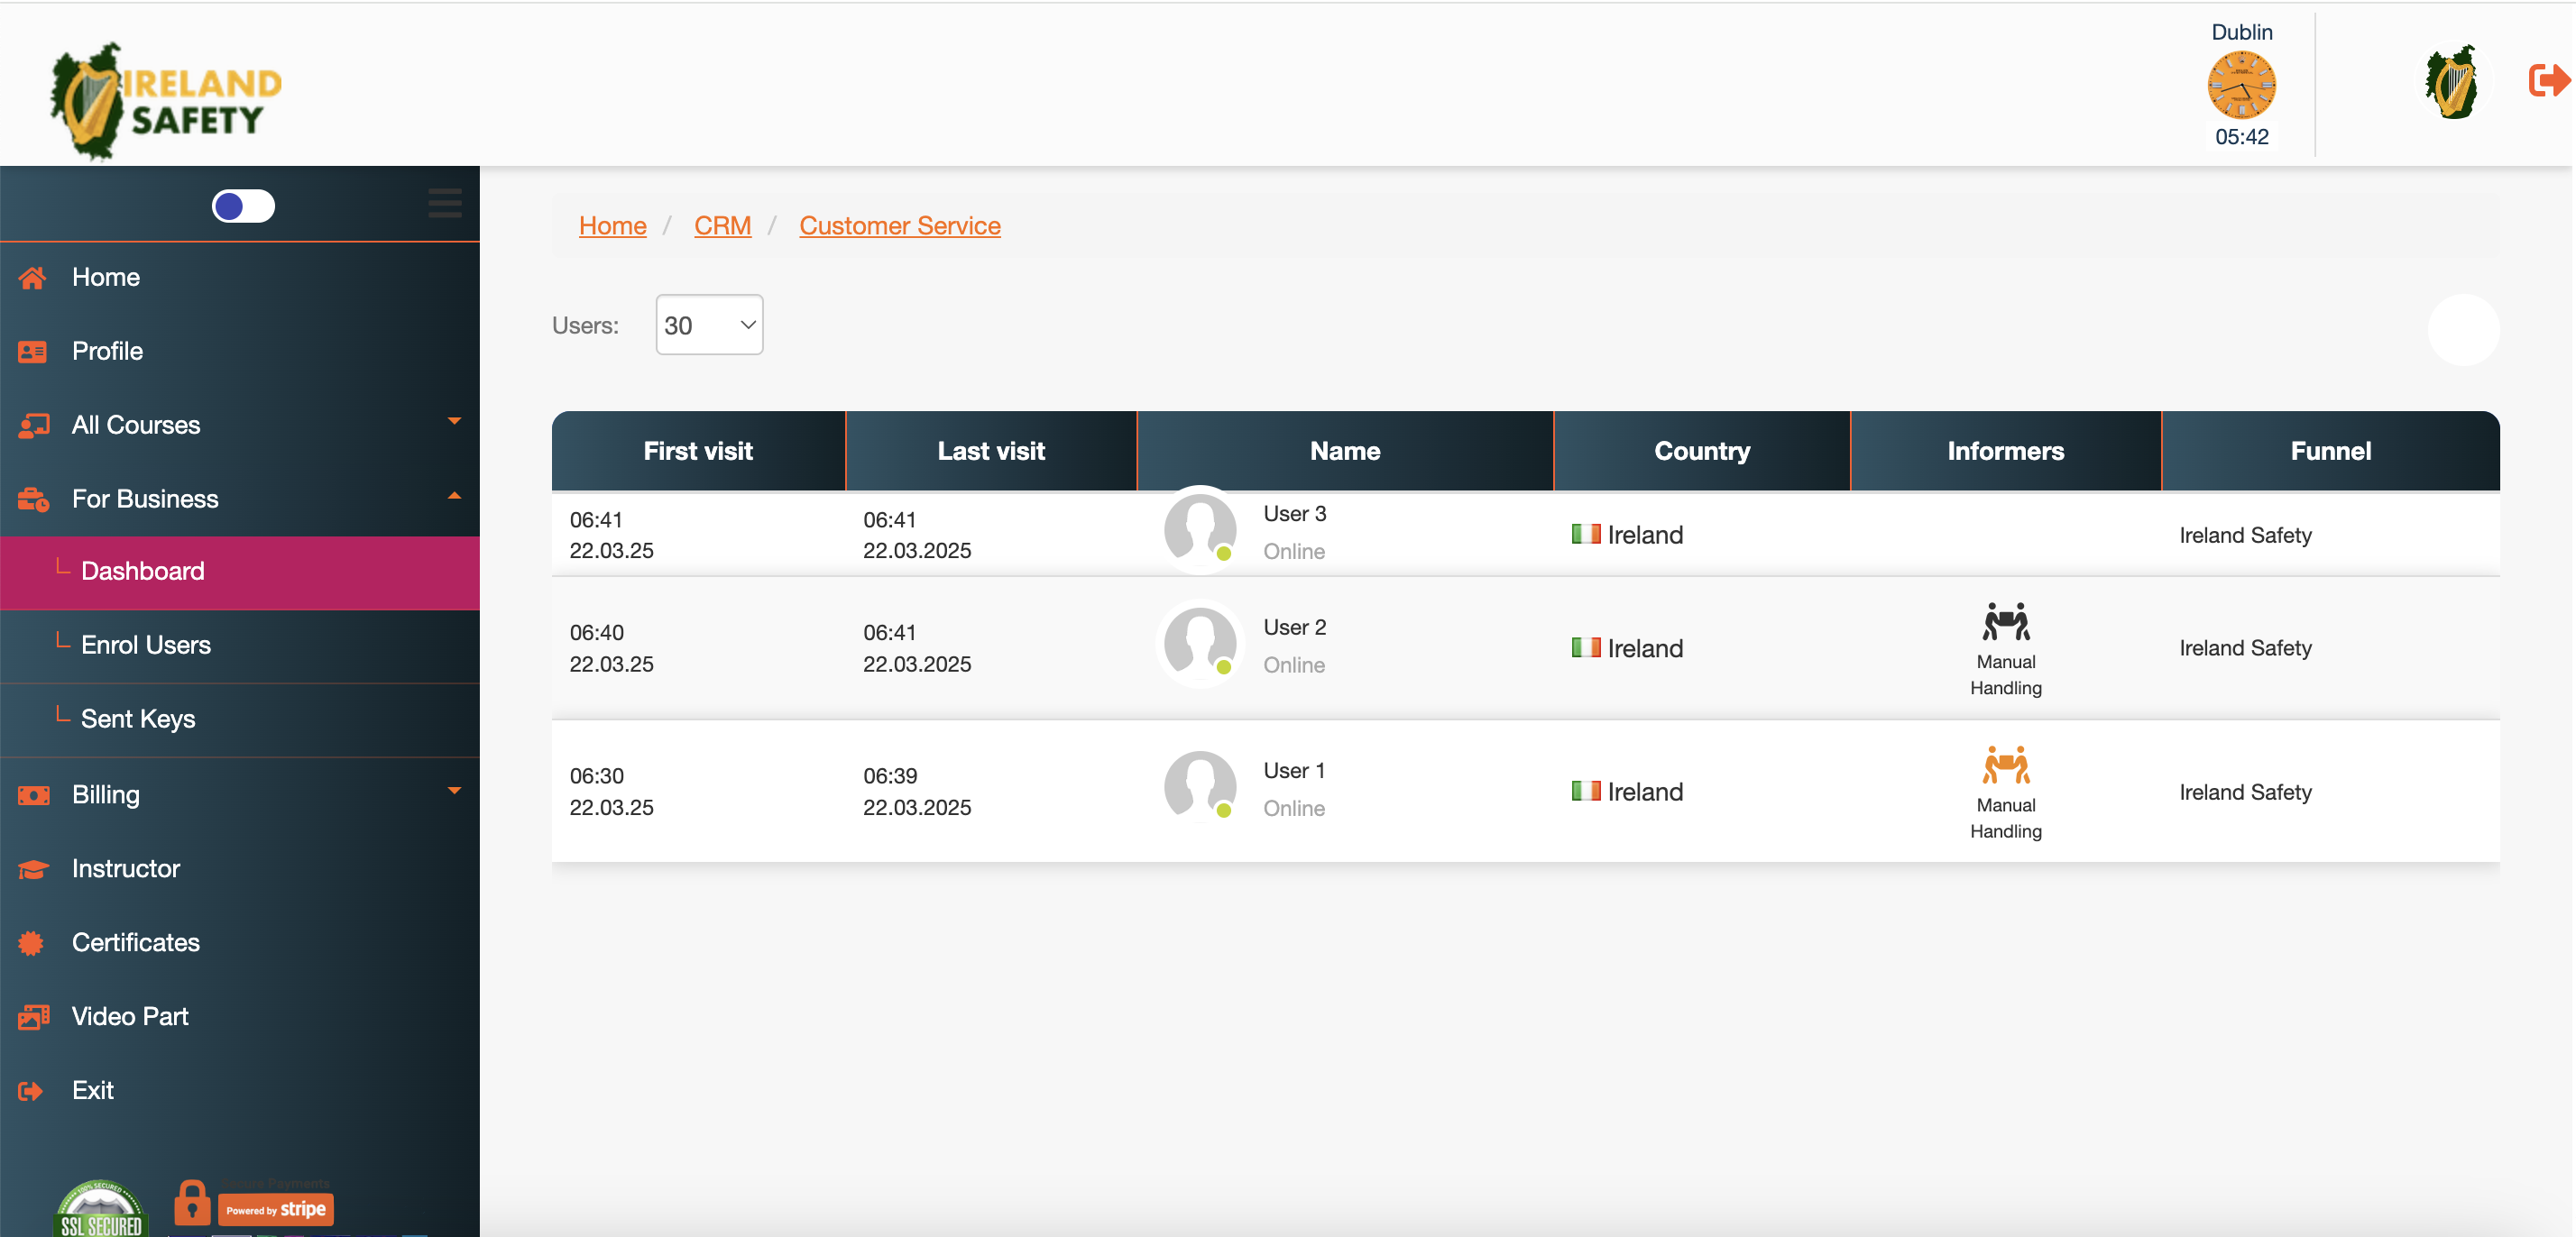Viewport: 2576px width, 1237px height.
Task: Click Ireland Safety funnel in User 3 row
Action: pos(2245,535)
